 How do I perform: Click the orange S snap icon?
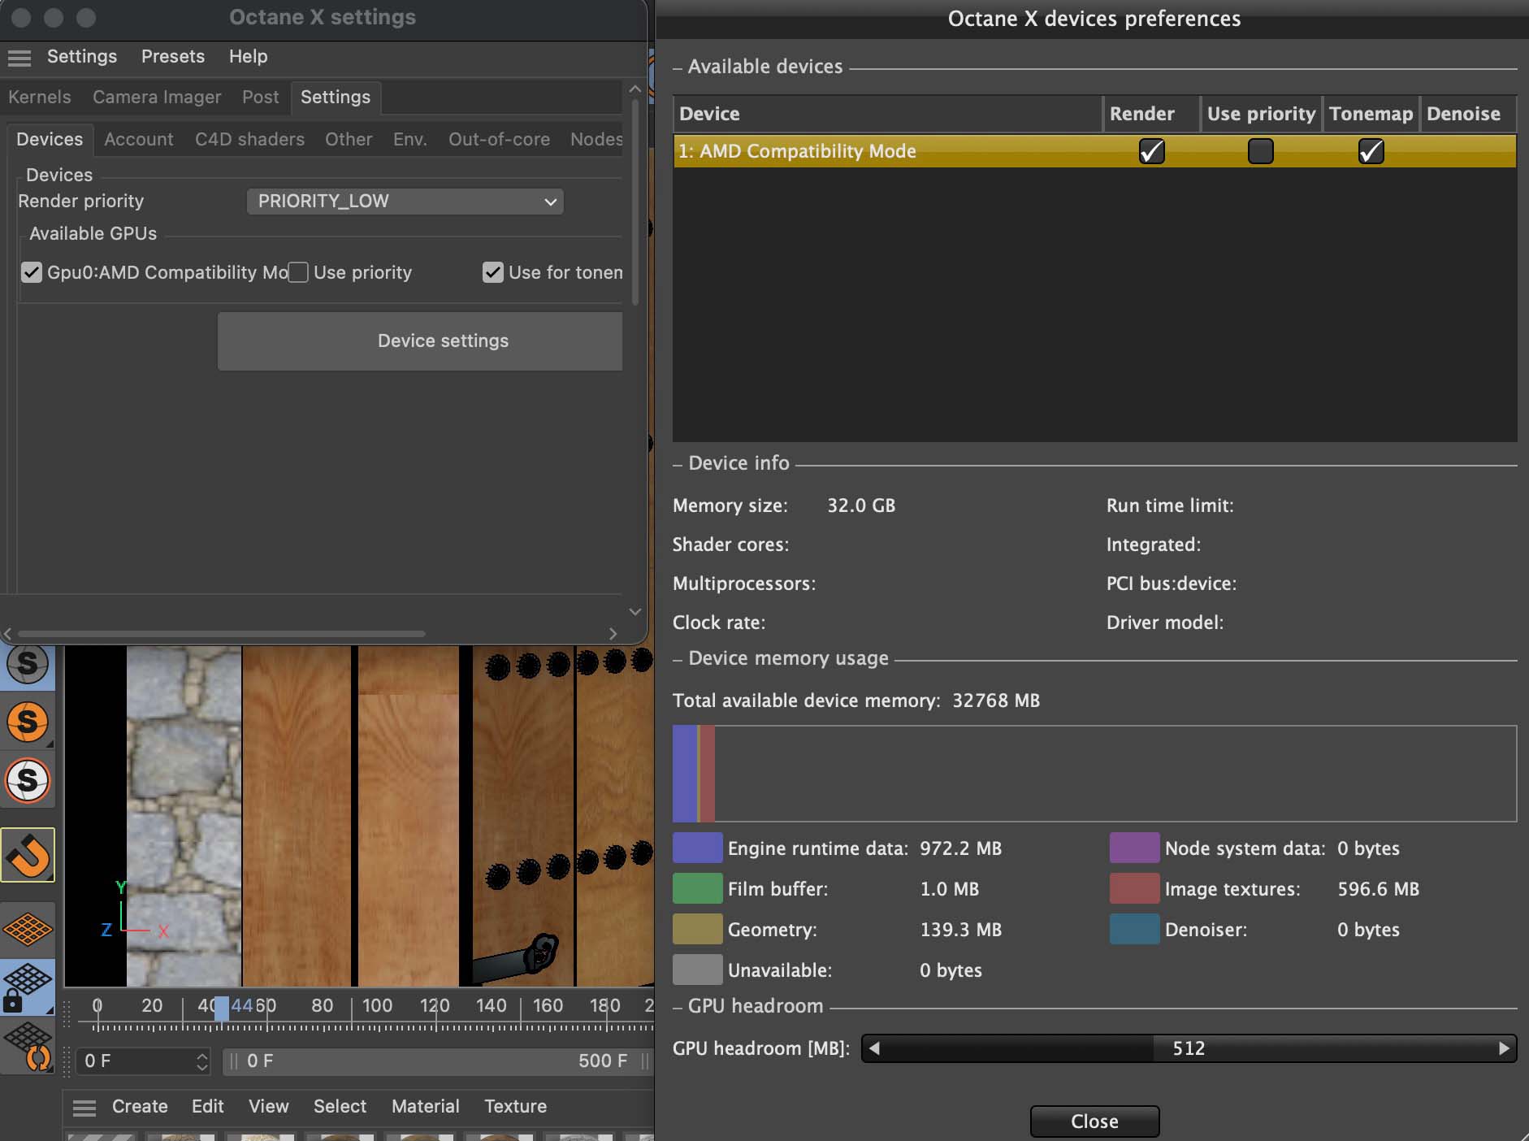tap(28, 722)
